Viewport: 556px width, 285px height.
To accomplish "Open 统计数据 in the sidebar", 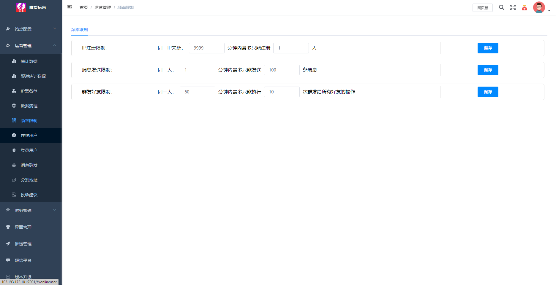I will coord(29,61).
